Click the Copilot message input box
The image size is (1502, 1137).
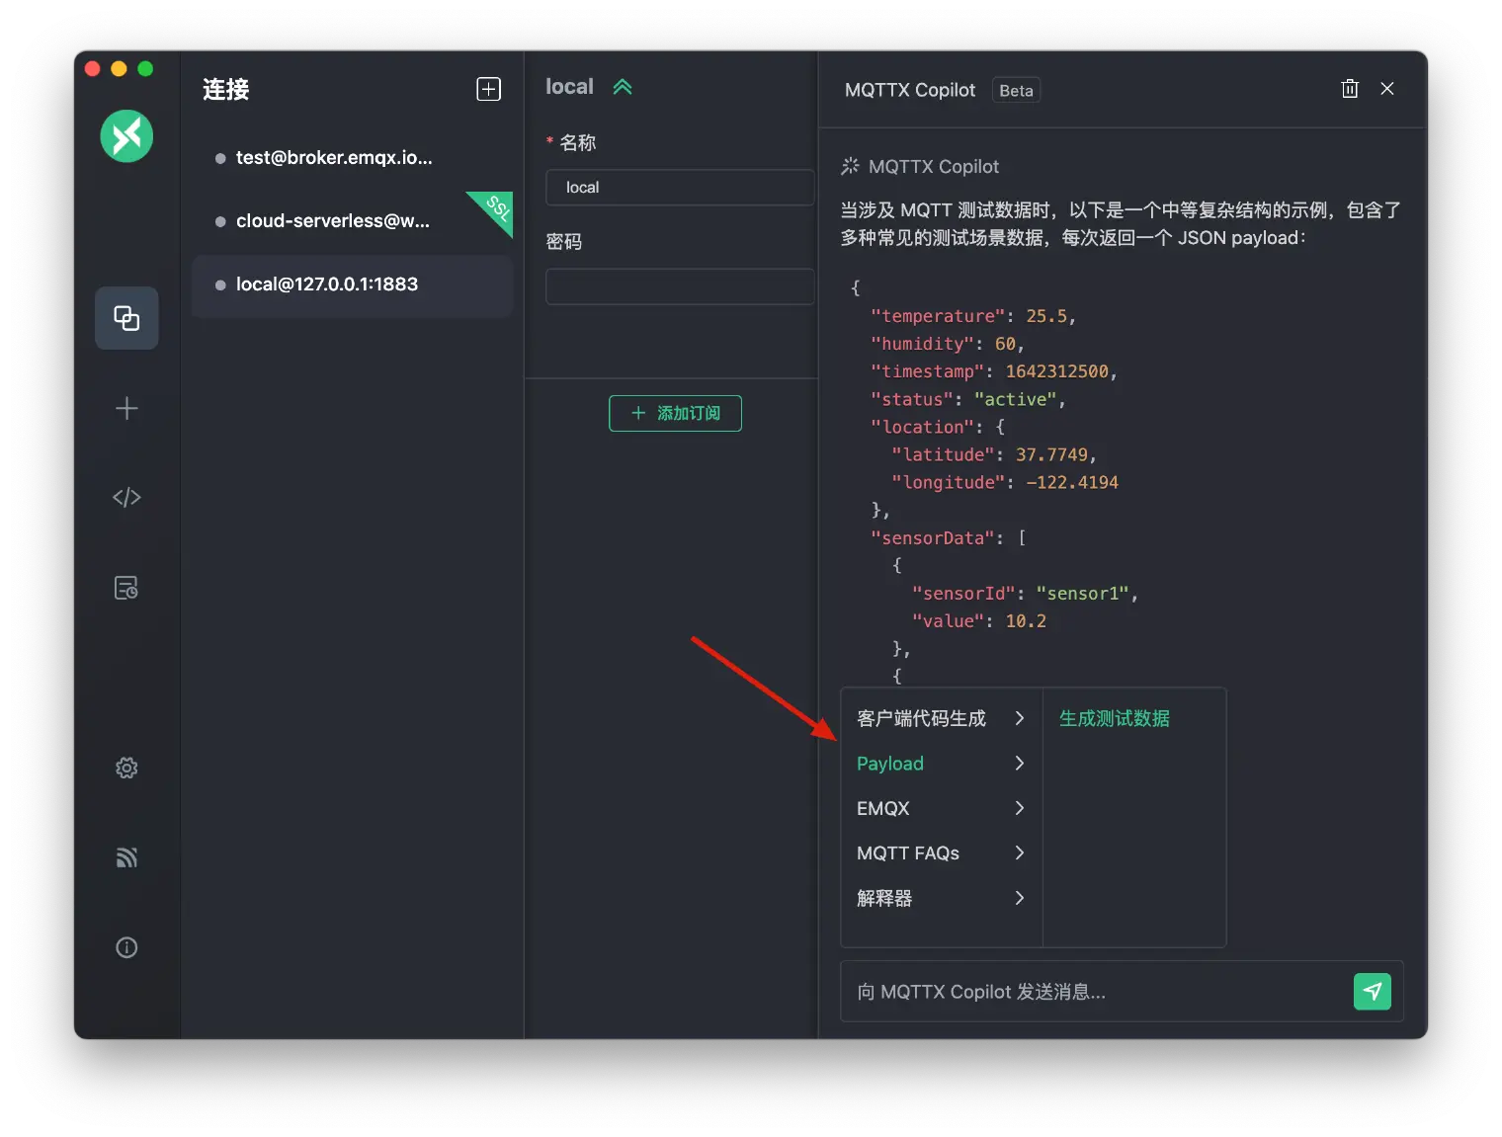pyautogui.click(x=1095, y=991)
